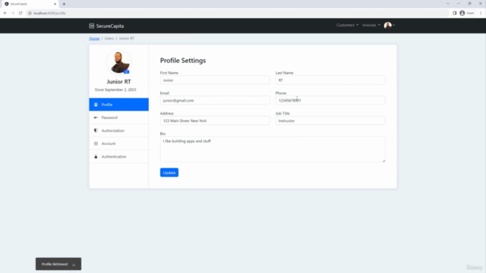
Task: Expand the Invoices dropdown menu
Action: tap(371, 25)
